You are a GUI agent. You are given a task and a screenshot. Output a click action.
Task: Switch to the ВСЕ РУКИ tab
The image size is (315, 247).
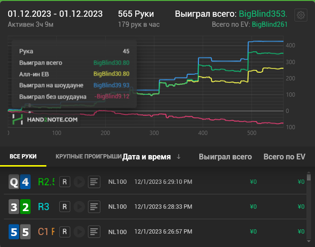pyautogui.click(x=23, y=156)
